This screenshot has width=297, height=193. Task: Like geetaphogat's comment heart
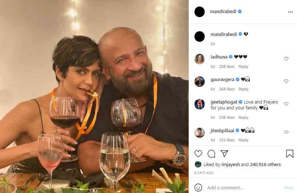[x=286, y=104]
